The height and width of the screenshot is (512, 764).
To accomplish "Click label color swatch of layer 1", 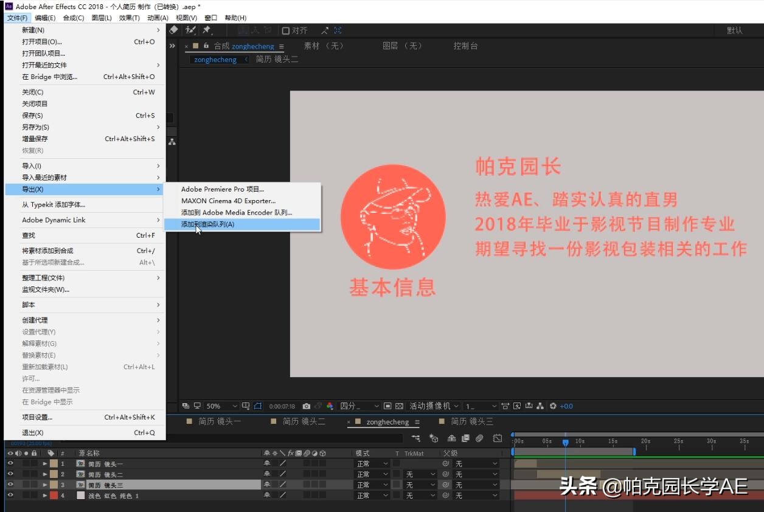I will (54, 463).
